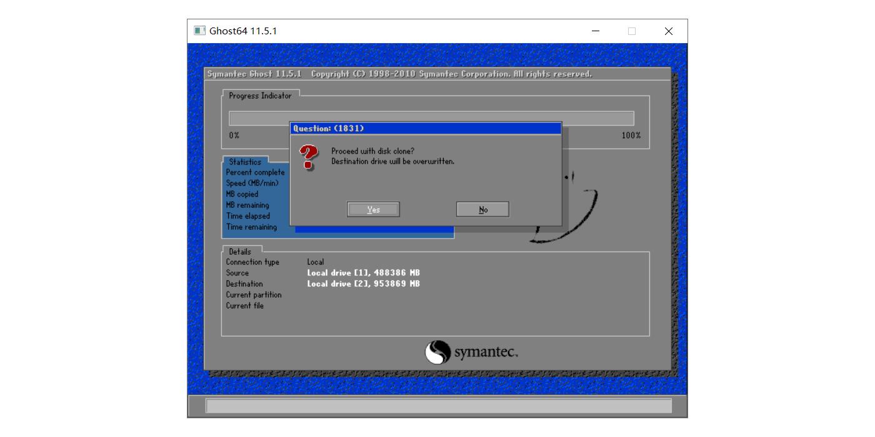Image resolution: width=875 pixels, height=437 pixels.
Task: Click "Proceed with disk clone?" text
Action: [x=372, y=151]
